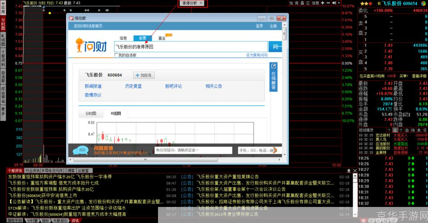Click the minus zoom-out icon in chart toolbar
Image resolution: width=428 pixels, height=223 pixels.
(328, 3)
